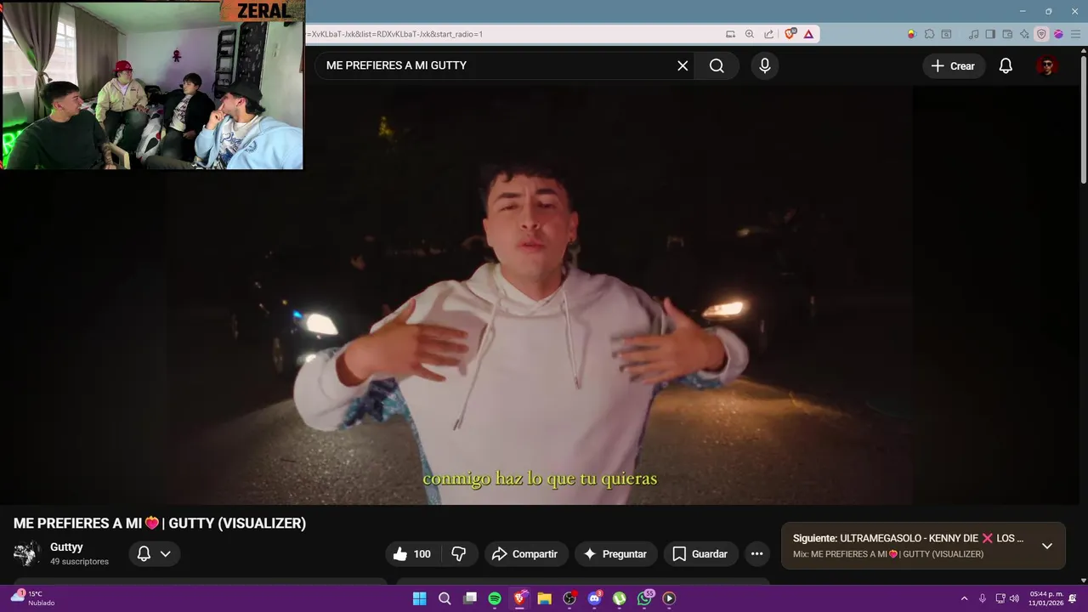Open WhatsApp from taskbar
The image size is (1088, 612).
644,598
